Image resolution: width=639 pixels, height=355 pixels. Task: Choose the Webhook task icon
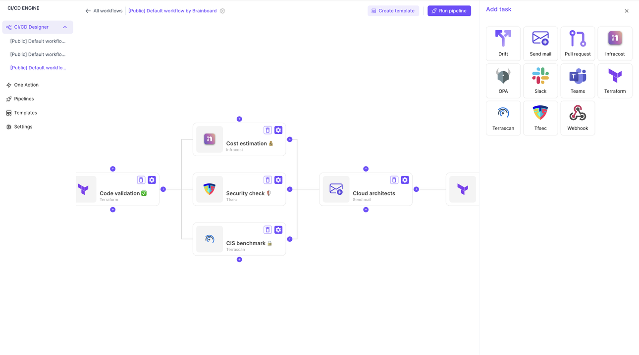578,118
